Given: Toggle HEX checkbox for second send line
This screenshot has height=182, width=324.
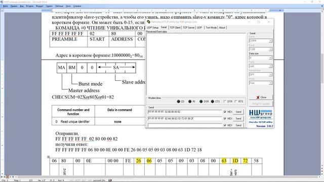Looking at the screenshot, I should (x=225, y=118).
